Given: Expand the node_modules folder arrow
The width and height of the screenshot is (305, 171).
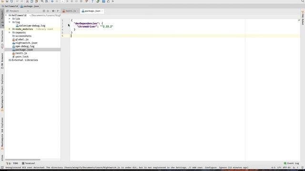Looking at the screenshot, I should [x=10, y=29].
